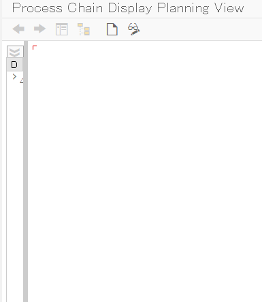Toggle the navigation window layout icon

click(62, 29)
